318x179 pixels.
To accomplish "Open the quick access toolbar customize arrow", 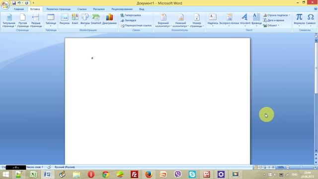I will coord(33,3).
